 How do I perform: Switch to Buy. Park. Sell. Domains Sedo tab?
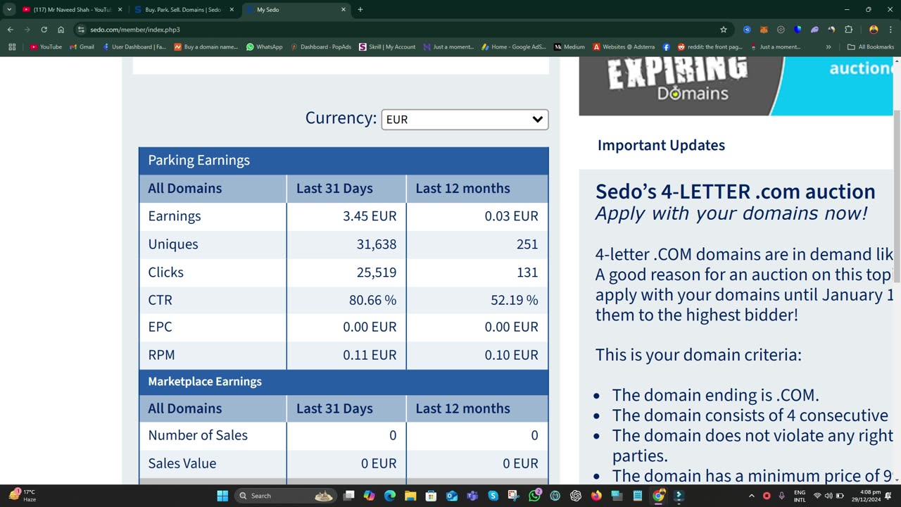184,10
